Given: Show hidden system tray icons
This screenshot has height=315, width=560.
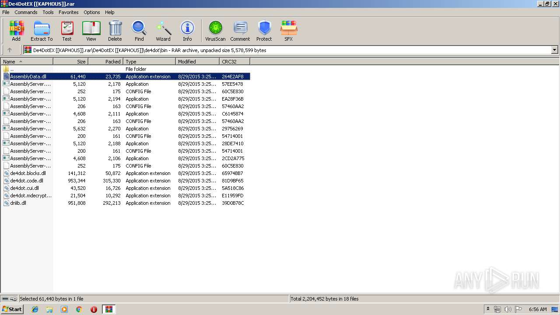Looking at the screenshot, I should click(x=488, y=309).
